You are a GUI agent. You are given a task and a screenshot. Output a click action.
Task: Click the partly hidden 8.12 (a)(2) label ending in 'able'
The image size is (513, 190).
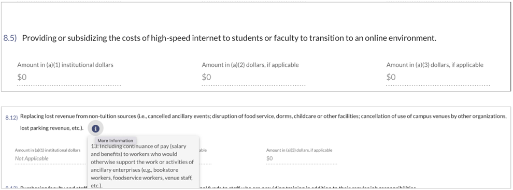[x=203, y=150]
